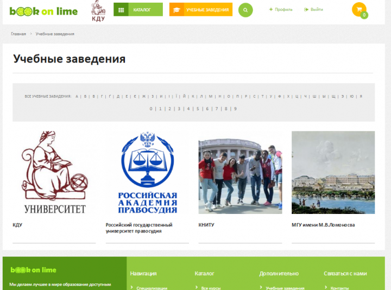
Task: Open the КДУ Университет thumbnail image
Action: (54, 172)
